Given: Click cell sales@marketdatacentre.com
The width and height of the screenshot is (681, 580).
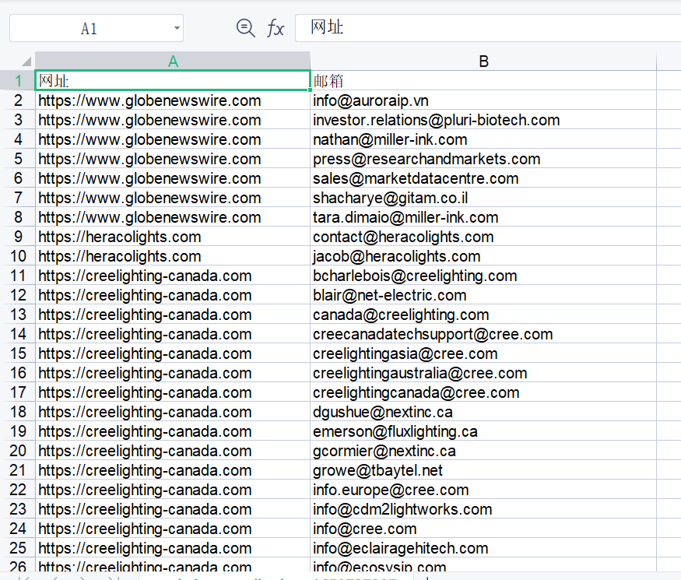Looking at the screenshot, I should coord(483,178).
